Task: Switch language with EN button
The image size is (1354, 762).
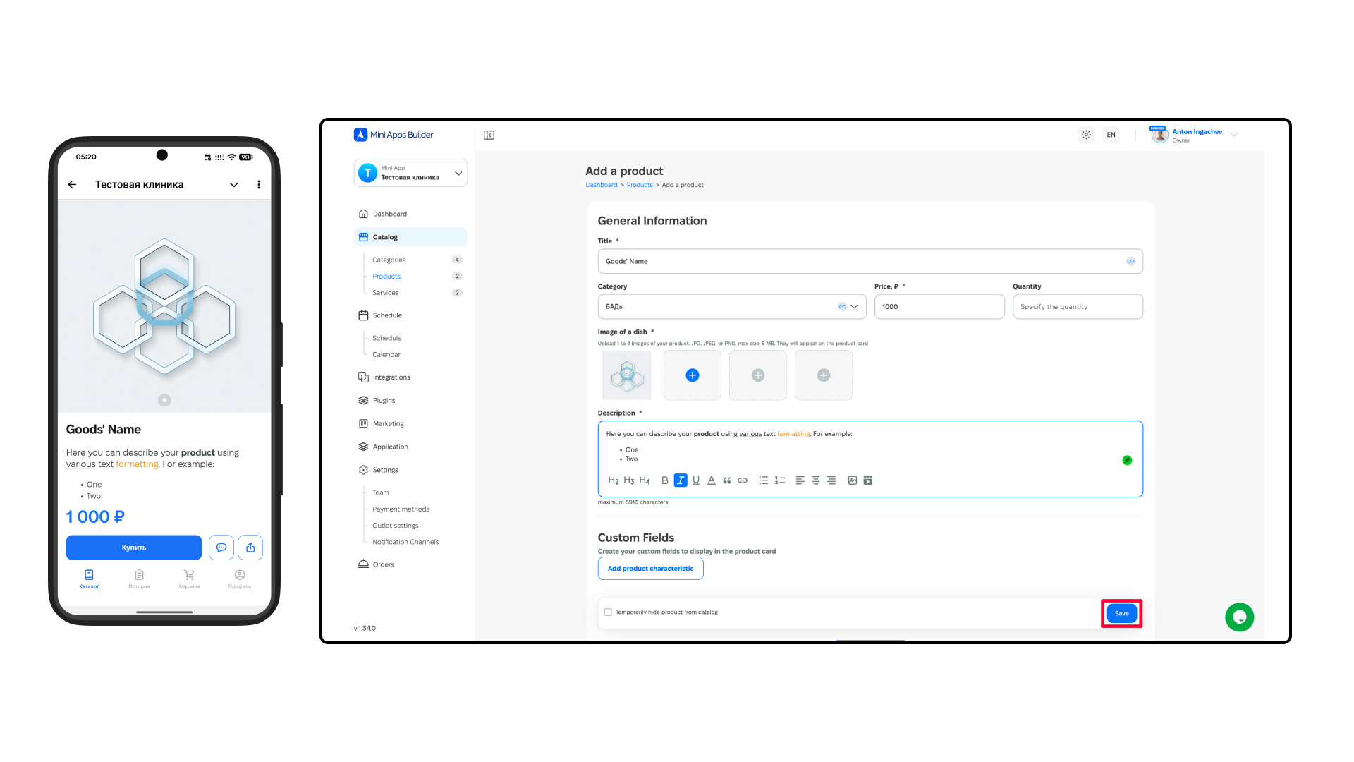Action: [x=1111, y=135]
